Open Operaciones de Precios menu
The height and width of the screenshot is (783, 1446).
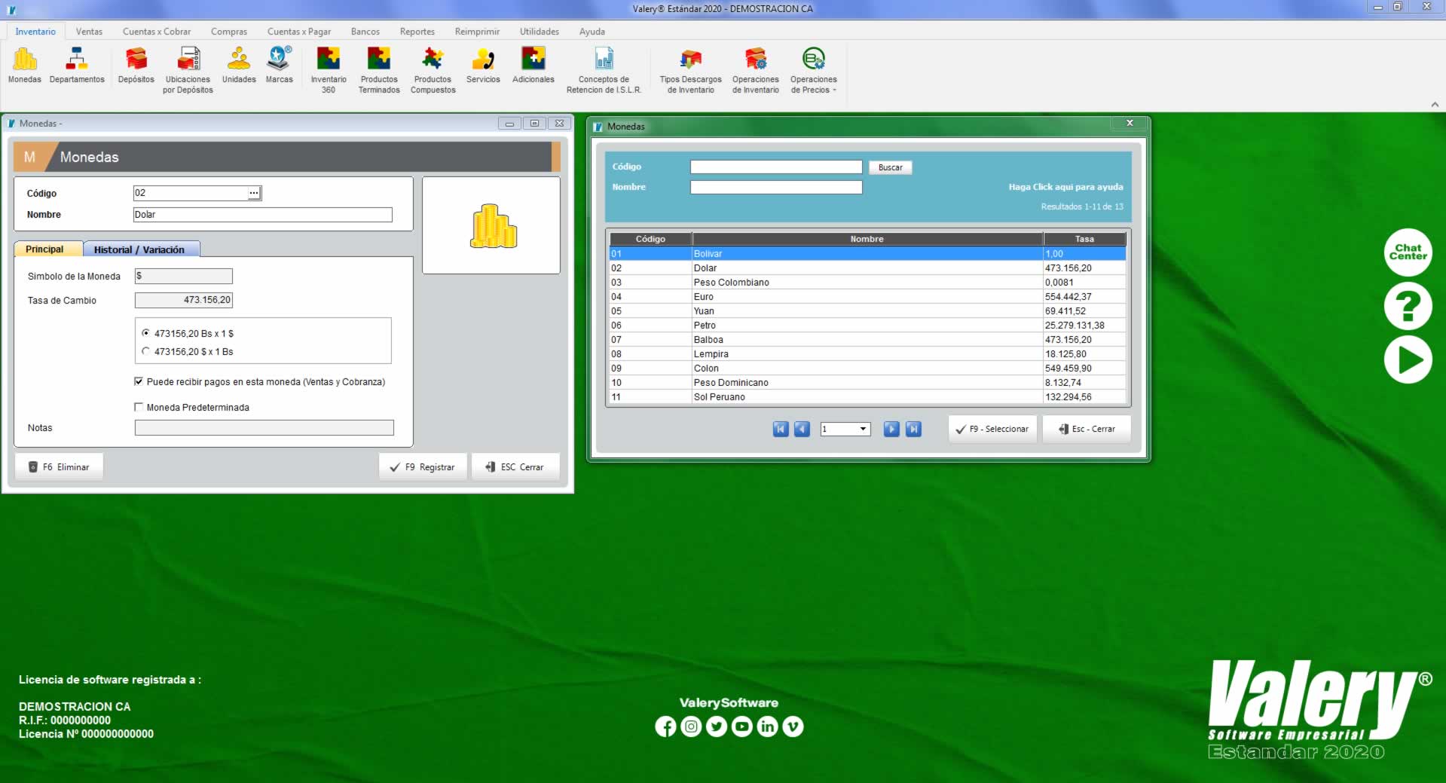click(814, 70)
